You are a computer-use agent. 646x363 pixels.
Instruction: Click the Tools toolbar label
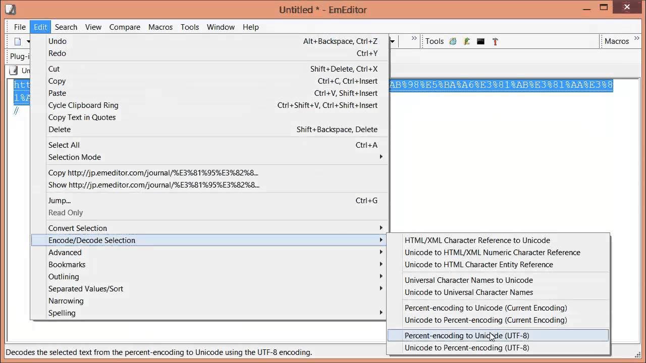pos(434,41)
